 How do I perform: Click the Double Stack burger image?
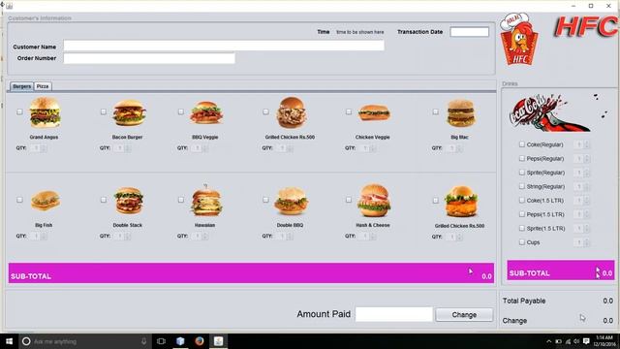coord(129,201)
